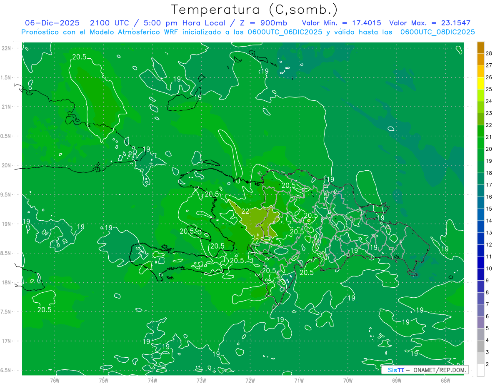Click the title 'Temperatura (C,somb.)'

254,10
